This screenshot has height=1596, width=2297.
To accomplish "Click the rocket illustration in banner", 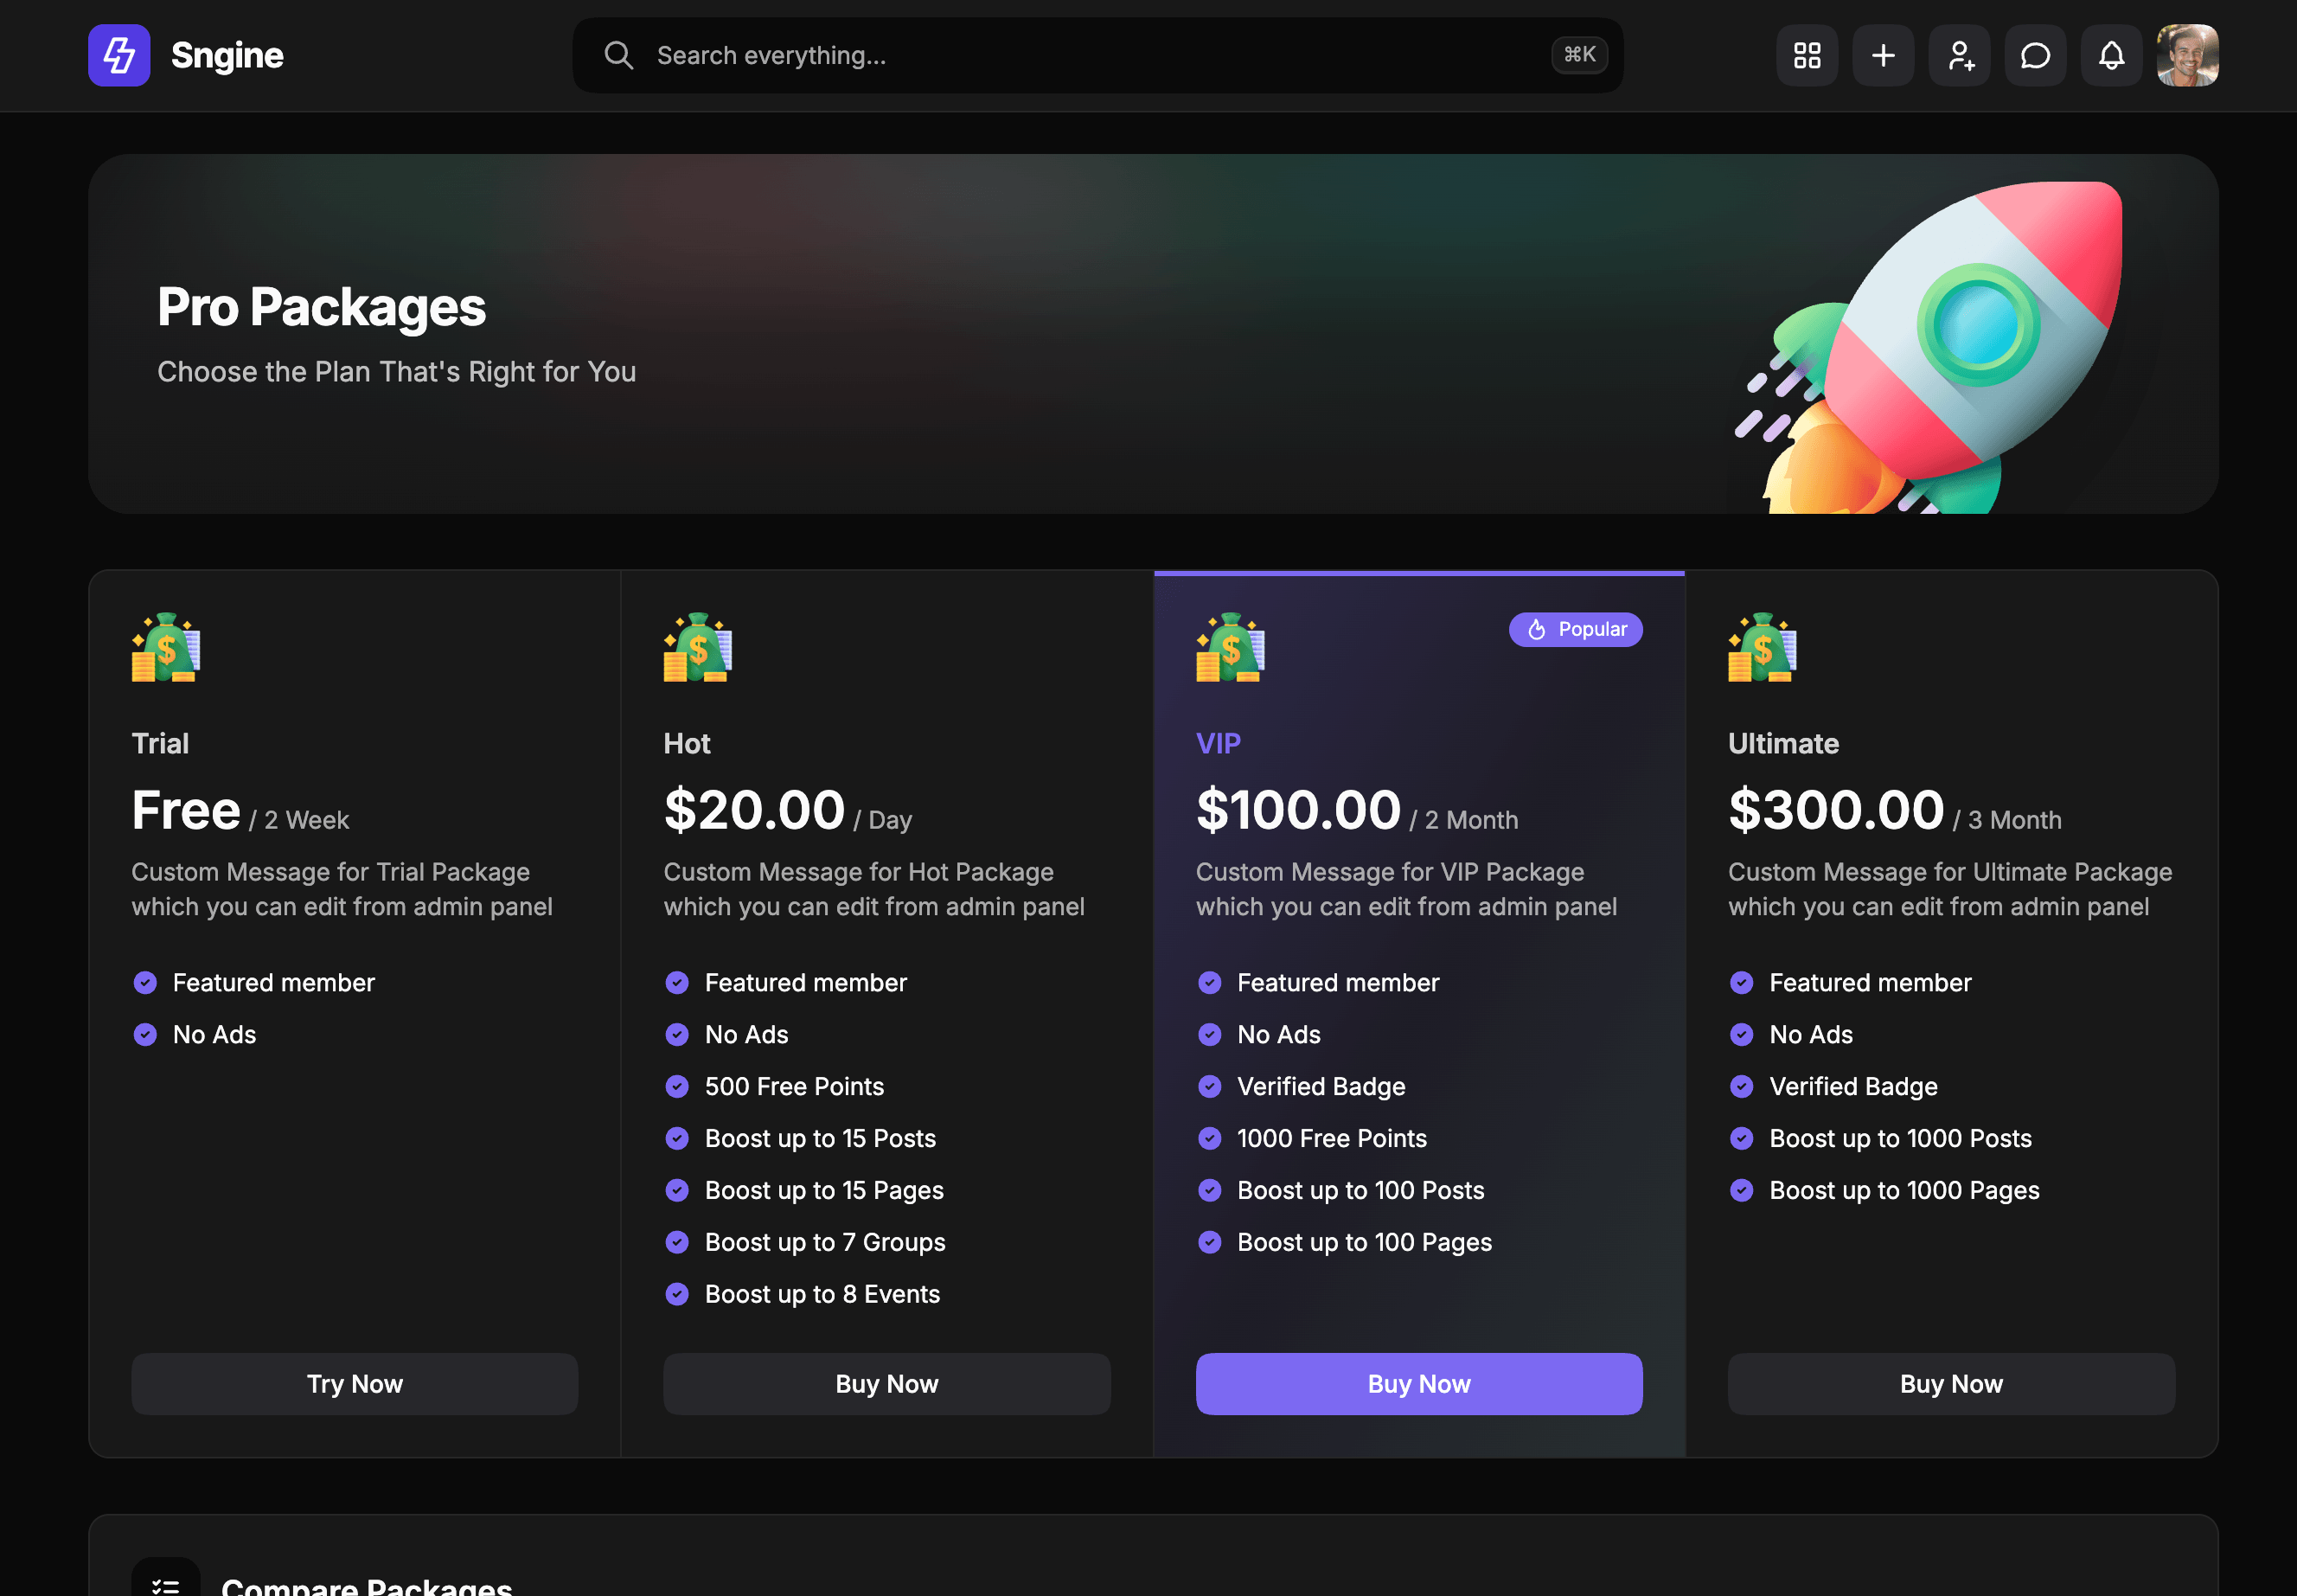I will [x=1929, y=347].
